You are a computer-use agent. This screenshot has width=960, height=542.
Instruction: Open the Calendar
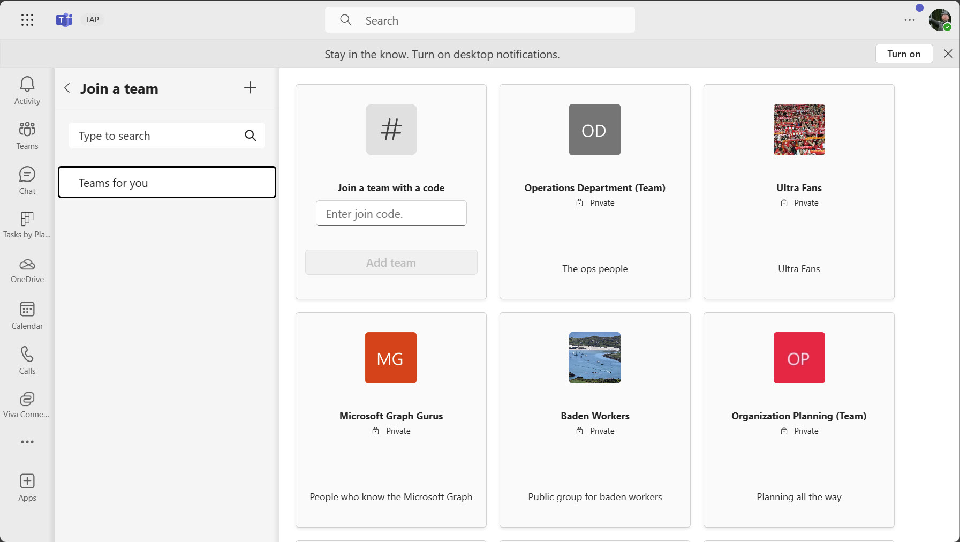click(27, 315)
